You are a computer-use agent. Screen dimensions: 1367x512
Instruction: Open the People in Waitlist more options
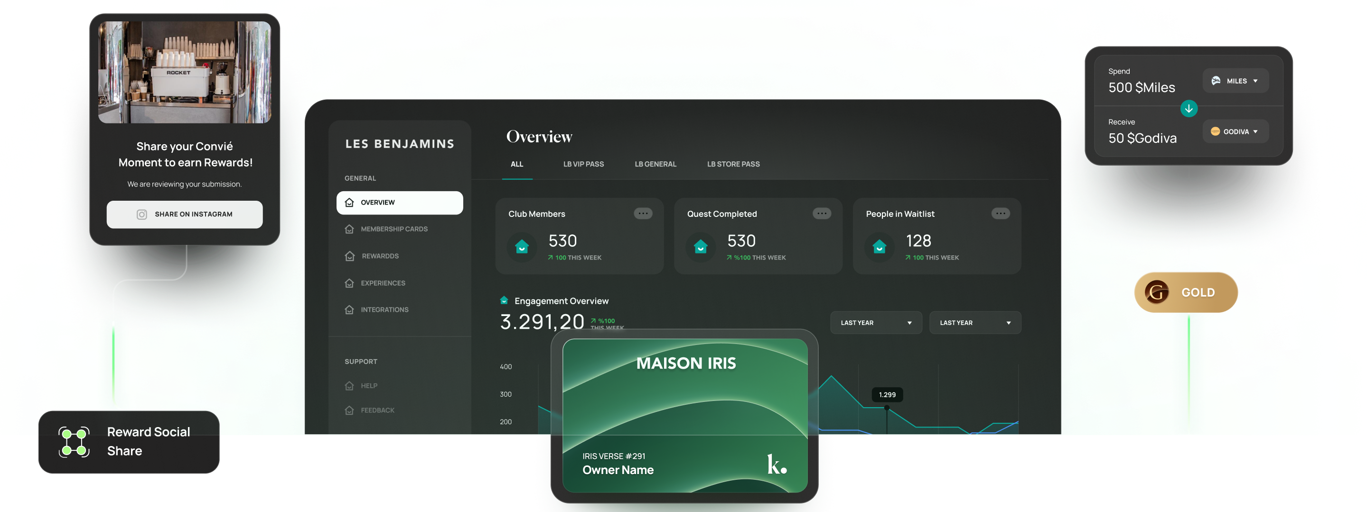point(1000,214)
